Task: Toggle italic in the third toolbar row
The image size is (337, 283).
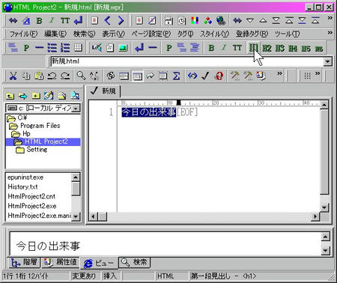Action: coord(224,47)
